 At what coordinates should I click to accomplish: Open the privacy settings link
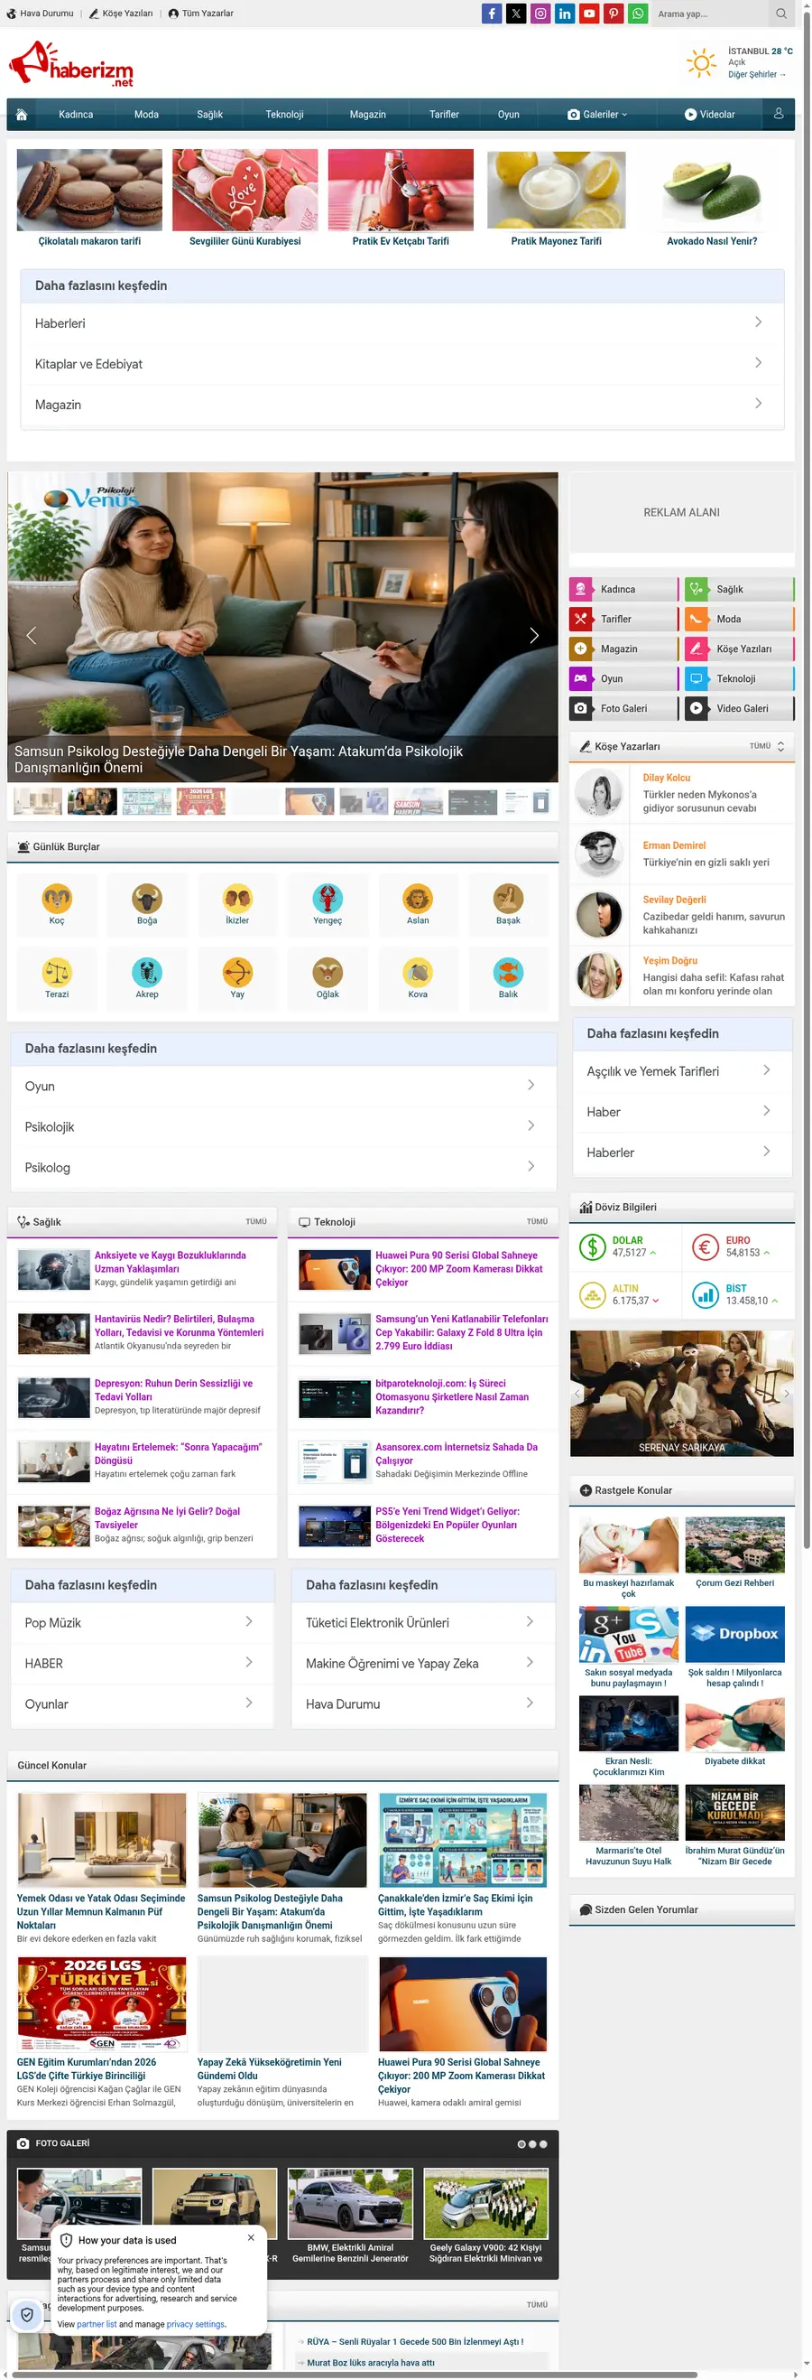[x=196, y=2324]
